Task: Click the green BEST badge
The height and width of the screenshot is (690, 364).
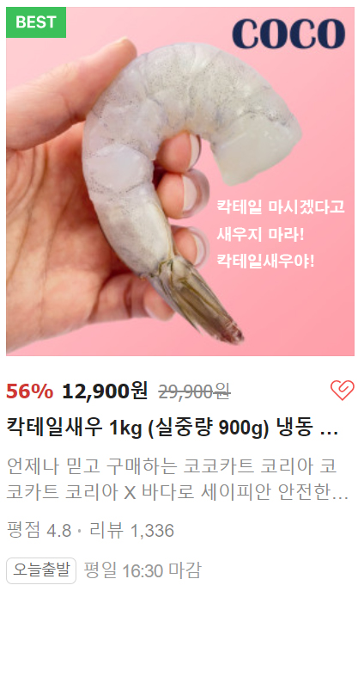Action: point(36,22)
